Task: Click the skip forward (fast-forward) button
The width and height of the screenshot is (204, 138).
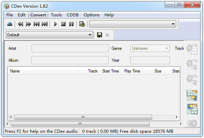Action: (29, 24)
